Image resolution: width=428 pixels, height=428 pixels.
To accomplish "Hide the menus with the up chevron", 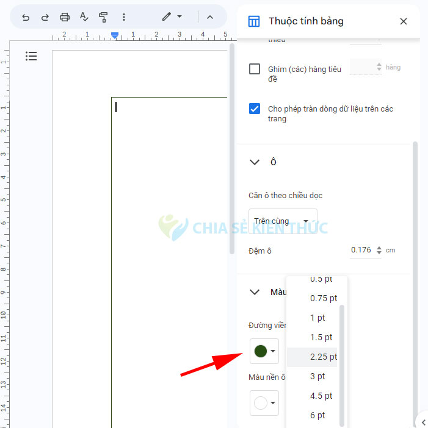I will (210, 17).
